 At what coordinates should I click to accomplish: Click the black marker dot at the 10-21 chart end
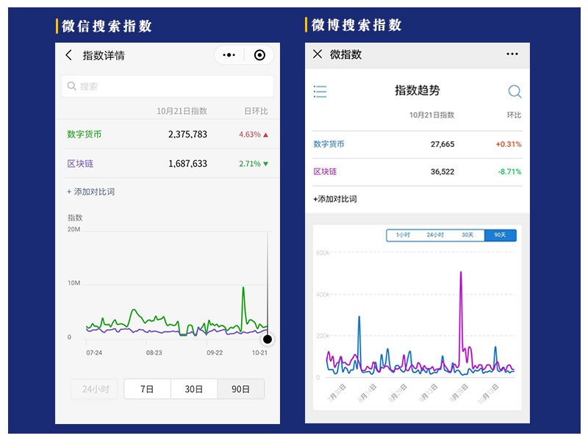[268, 340]
